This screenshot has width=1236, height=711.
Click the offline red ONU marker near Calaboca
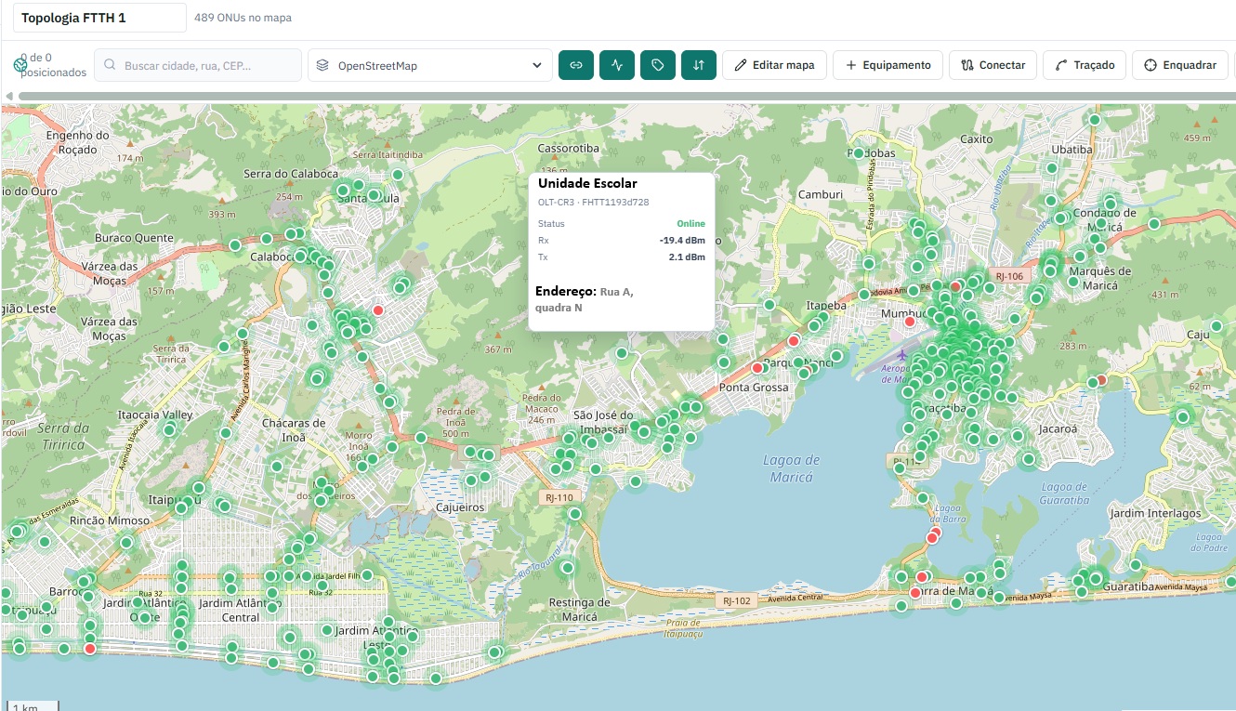click(378, 309)
